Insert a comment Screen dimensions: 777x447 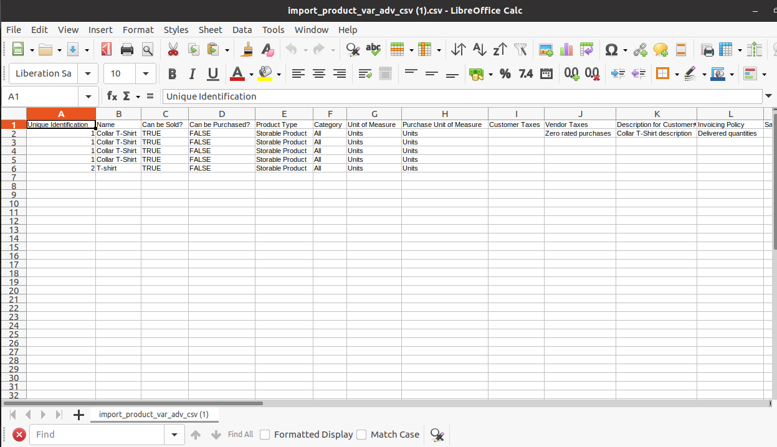click(660, 49)
